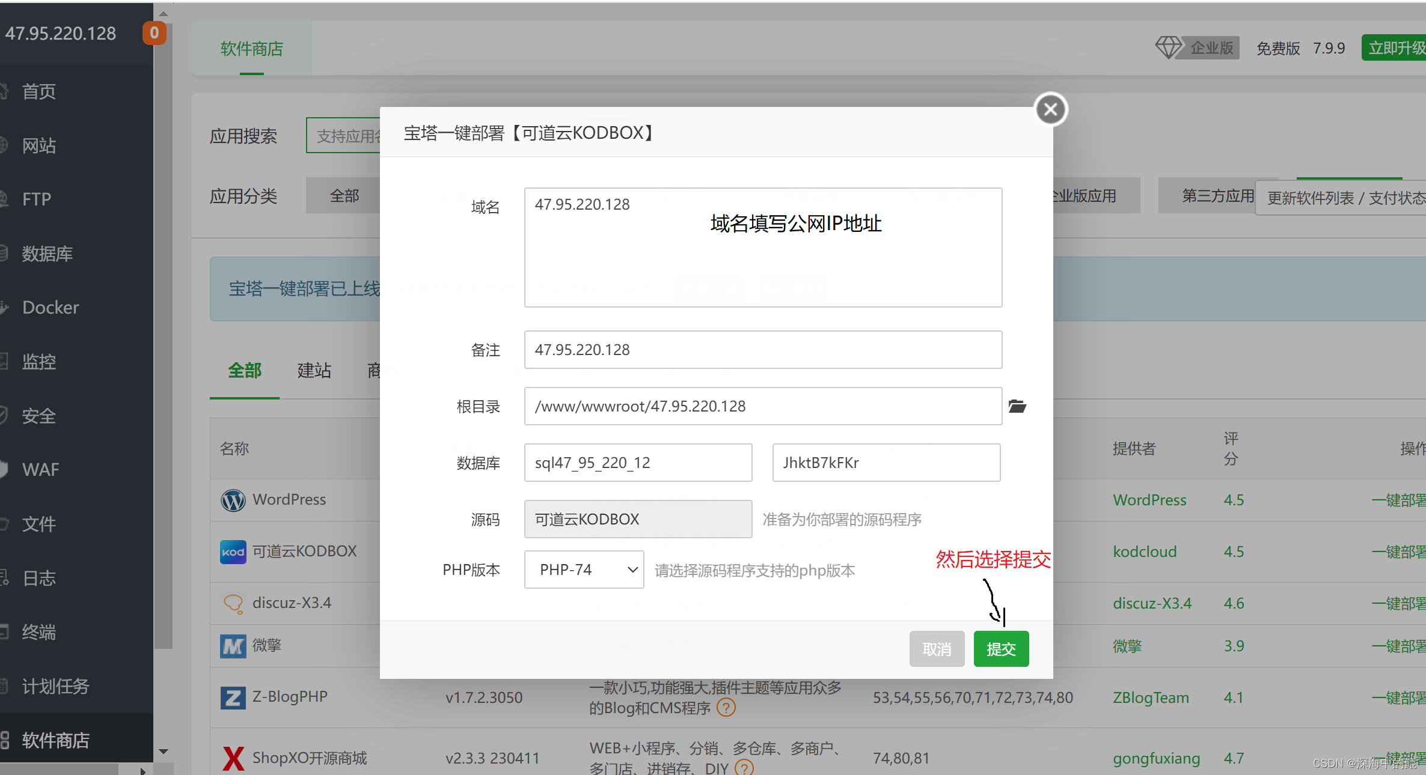Screen dimensions: 1426x775
Task: Click the gongfuxiang provider link
Action: tap(1156, 758)
